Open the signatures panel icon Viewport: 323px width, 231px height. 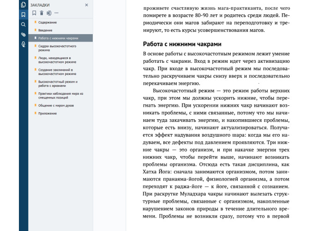[x=23, y=44]
